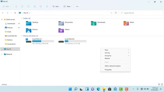The width and height of the screenshot is (164, 92).
Task: Click the Cut toolbar icon
Action: point(16,6)
